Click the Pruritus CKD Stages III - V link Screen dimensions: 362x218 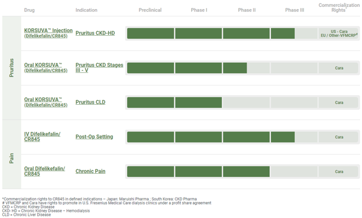(x=100, y=67)
